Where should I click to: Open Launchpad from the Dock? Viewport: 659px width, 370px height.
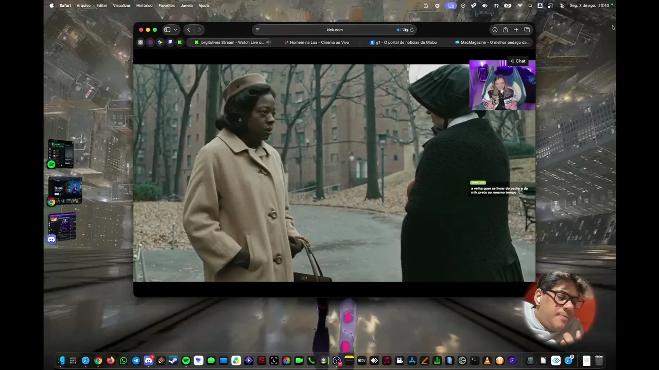[x=73, y=361]
